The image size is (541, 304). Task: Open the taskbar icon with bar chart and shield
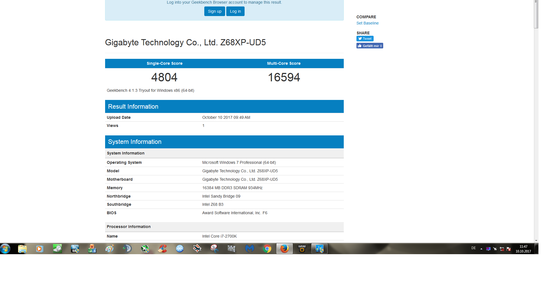75,249
